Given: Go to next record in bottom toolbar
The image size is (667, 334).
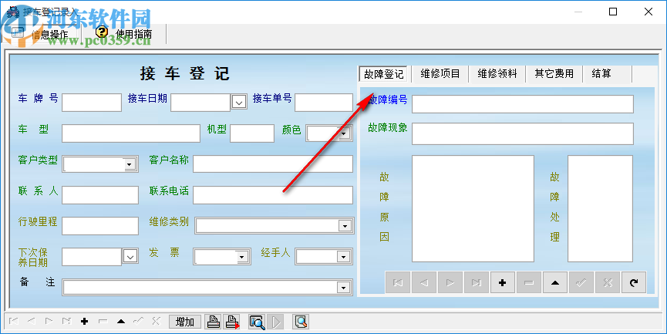Looking at the screenshot, I should click(x=49, y=321).
